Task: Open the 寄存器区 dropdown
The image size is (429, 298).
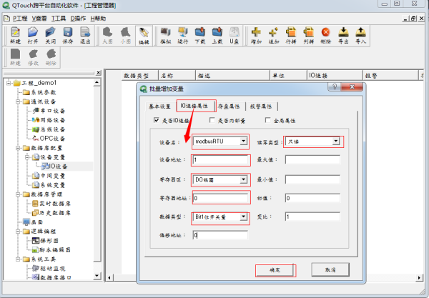Action: point(245,179)
